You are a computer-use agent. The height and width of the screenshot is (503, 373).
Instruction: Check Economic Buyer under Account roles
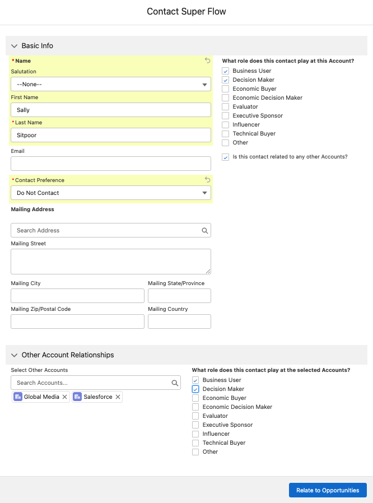pos(225,89)
